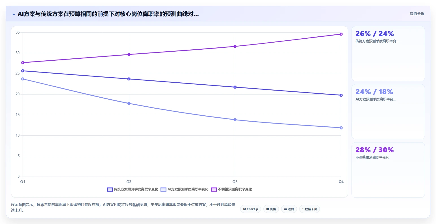The image size is (436, 224).
Task: Click the purple line Q4 data point
Action: coord(341,34)
